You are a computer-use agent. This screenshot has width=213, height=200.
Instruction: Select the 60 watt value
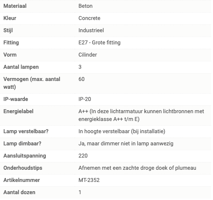[81, 79]
